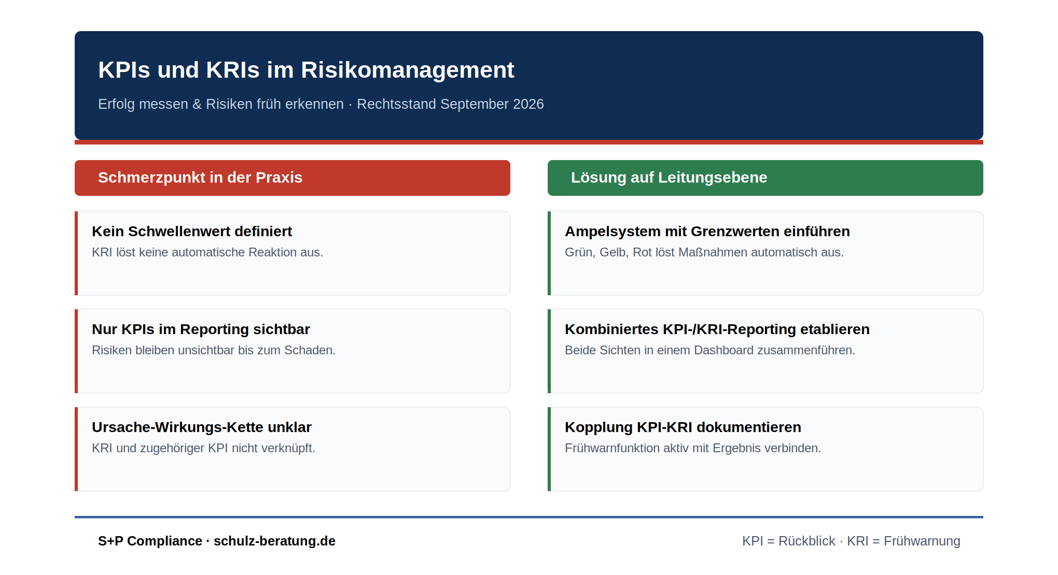1058x575 pixels.
Task: Select the green header 'Lösung auf Leitungsebene'
Action: (x=765, y=178)
